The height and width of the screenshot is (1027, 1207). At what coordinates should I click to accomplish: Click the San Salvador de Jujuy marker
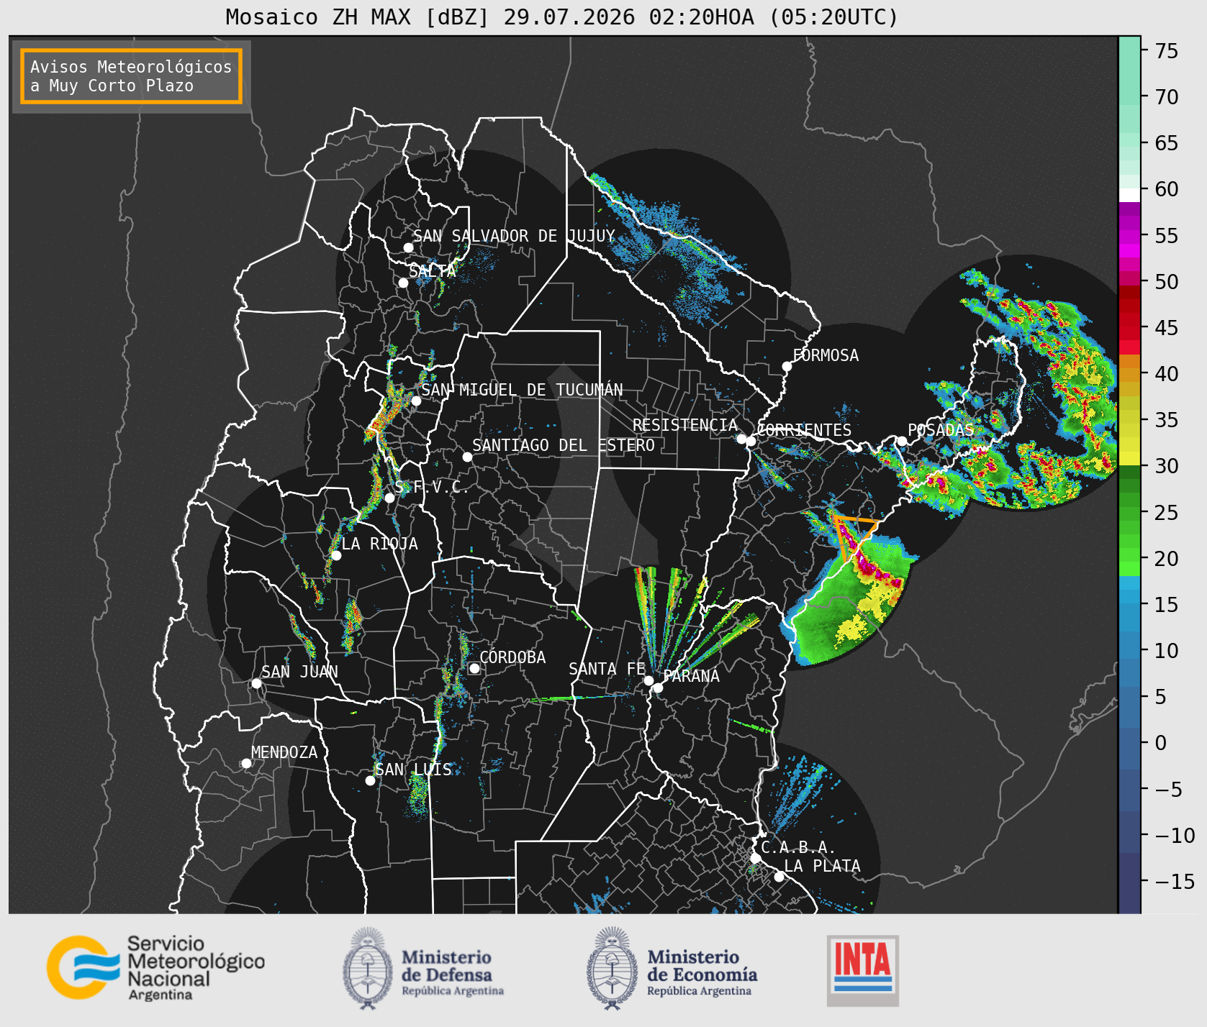click(x=408, y=247)
